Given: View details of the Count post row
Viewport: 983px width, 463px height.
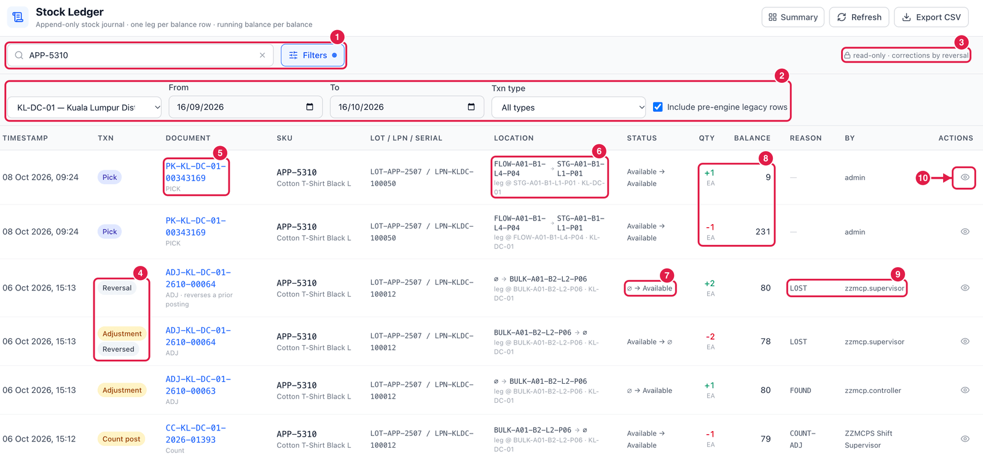Looking at the screenshot, I should 965,439.
